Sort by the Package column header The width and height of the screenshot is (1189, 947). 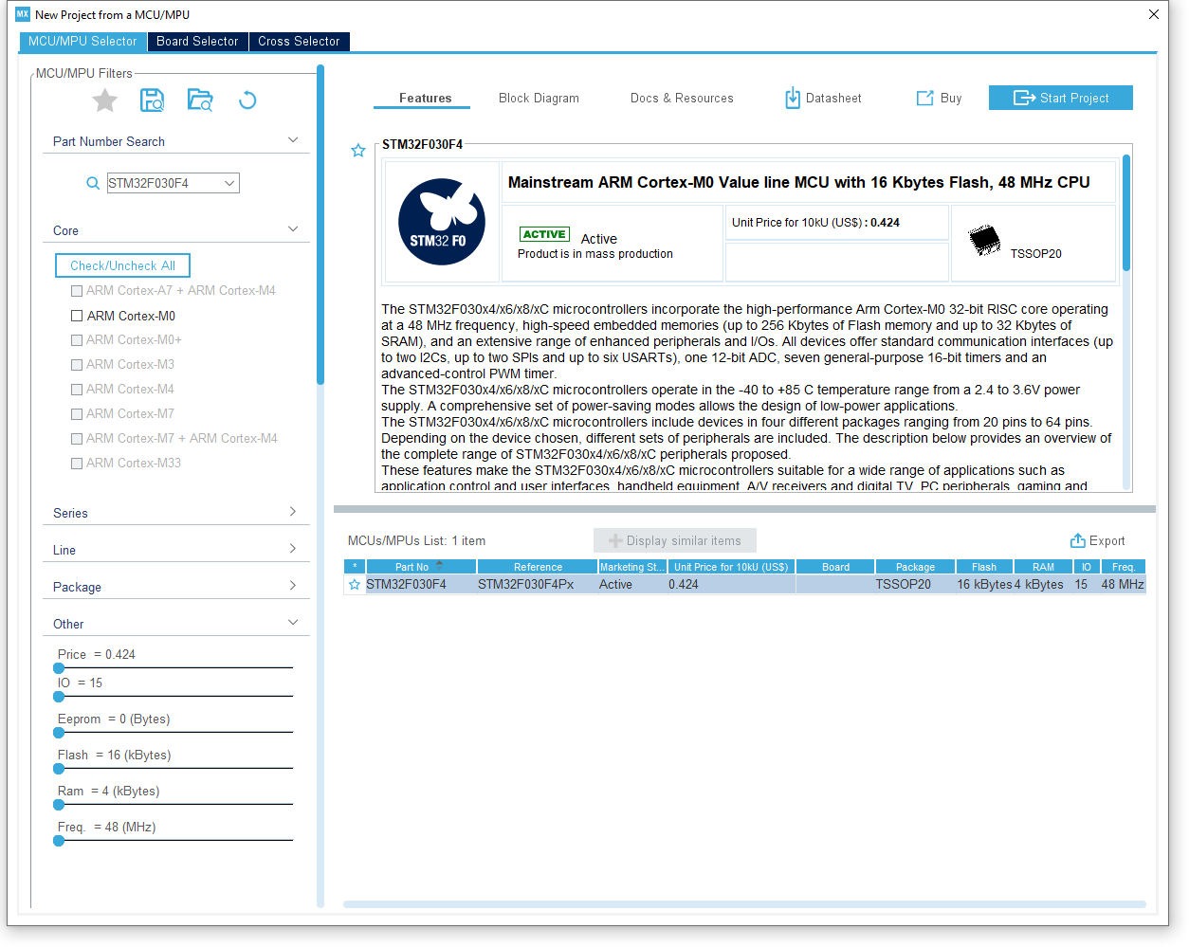point(915,567)
